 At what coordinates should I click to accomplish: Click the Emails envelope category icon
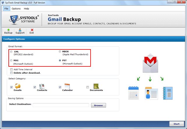click(x=18, y=86)
